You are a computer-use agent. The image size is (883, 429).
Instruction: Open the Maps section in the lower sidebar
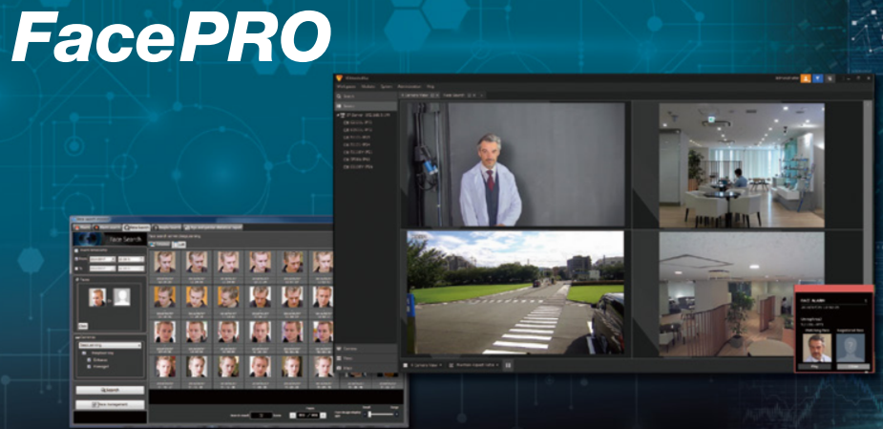point(367,368)
